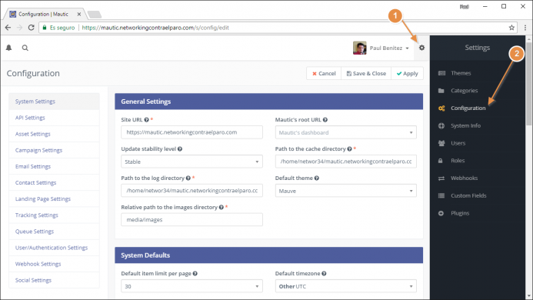Viewport: 533px width, 300px height.
Task: Open the Default timezone dropdown
Action: [x=345, y=286]
